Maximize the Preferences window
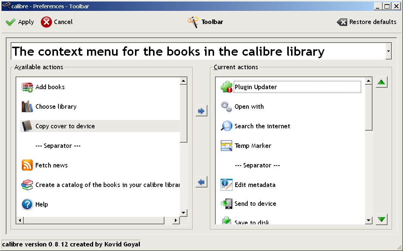403x251 pixels. click(387, 6)
